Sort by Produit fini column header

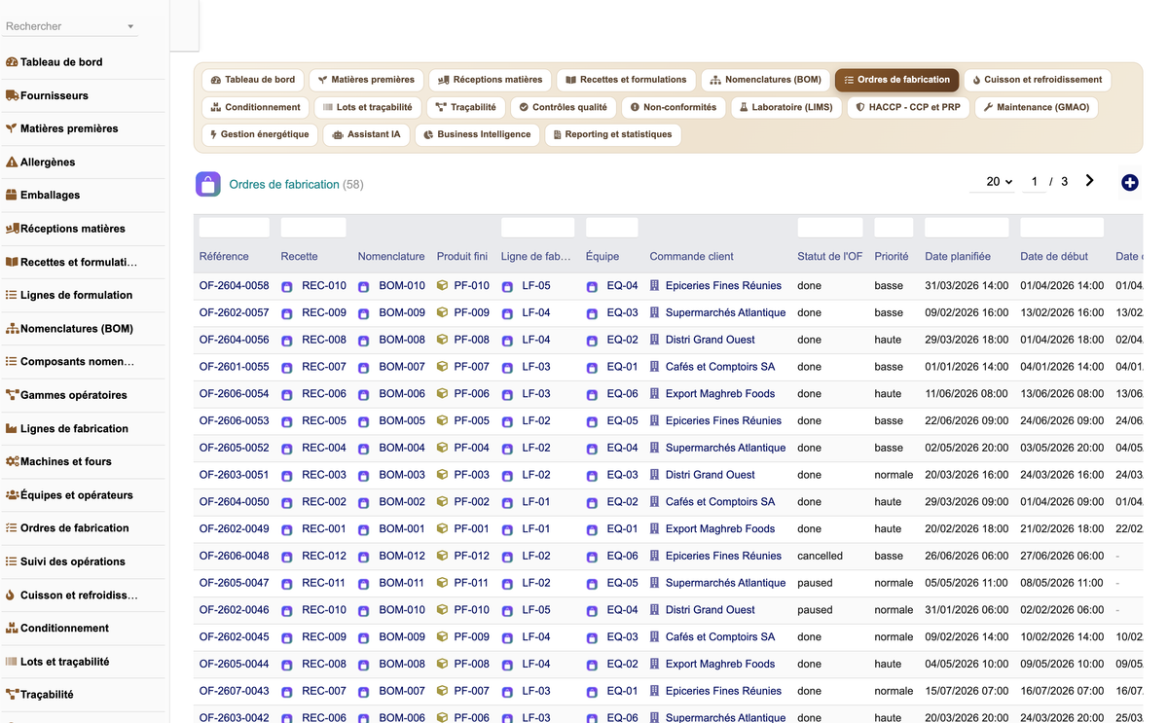tap(462, 257)
